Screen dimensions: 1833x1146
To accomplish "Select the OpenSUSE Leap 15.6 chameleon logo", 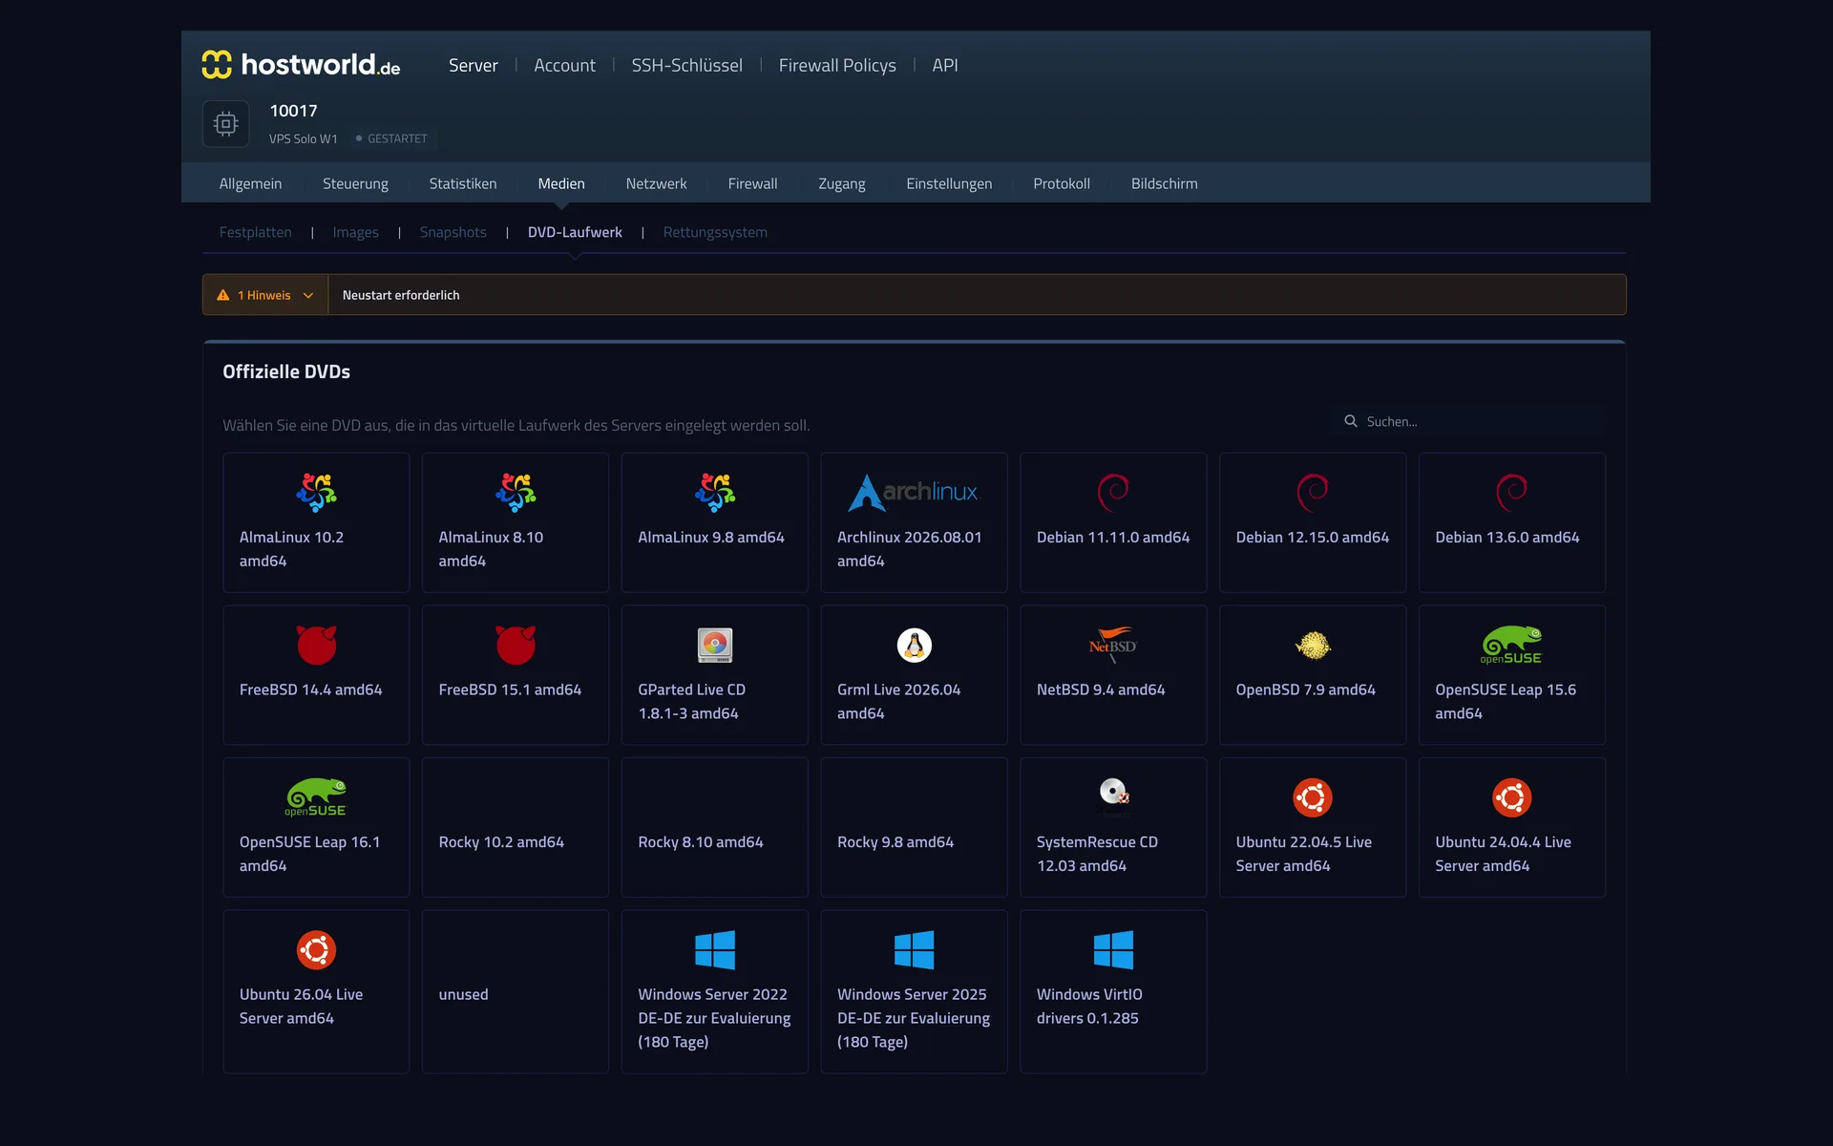I will click(x=1512, y=646).
